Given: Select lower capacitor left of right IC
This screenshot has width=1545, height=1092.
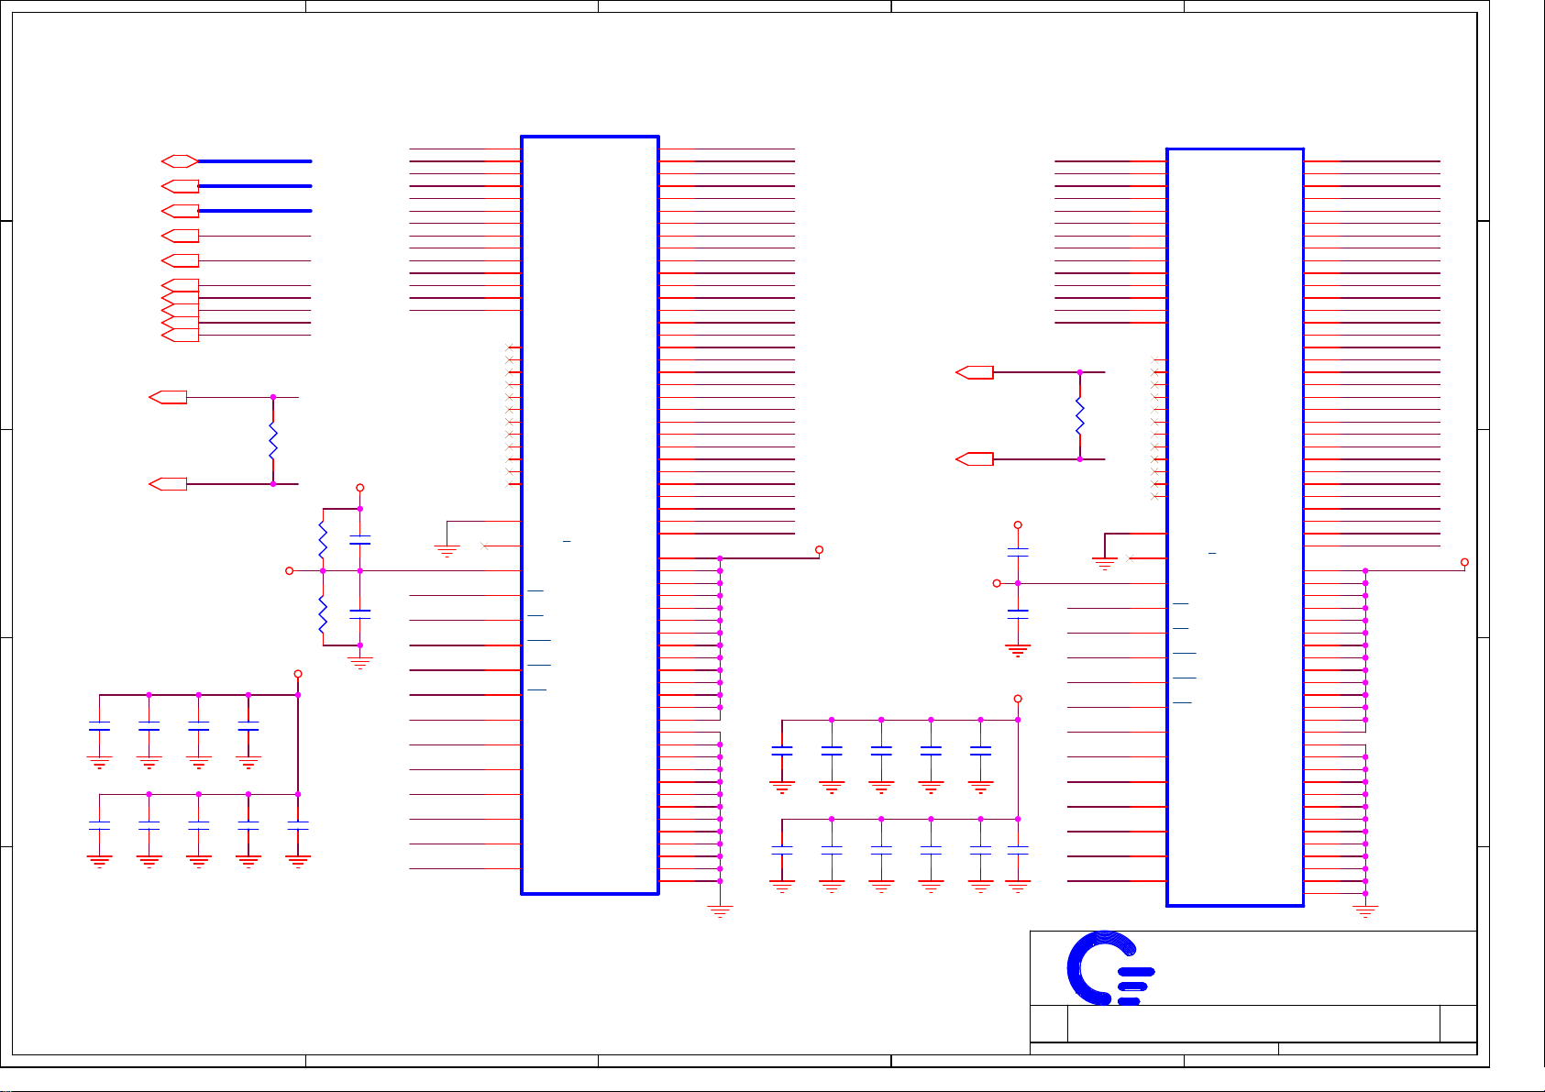Looking at the screenshot, I should click(1018, 612).
